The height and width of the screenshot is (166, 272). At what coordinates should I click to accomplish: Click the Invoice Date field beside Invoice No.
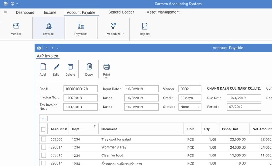point(141,98)
